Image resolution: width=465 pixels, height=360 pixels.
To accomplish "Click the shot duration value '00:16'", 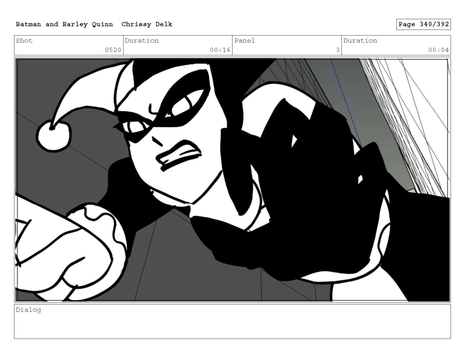I will click(x=220, y=50).
